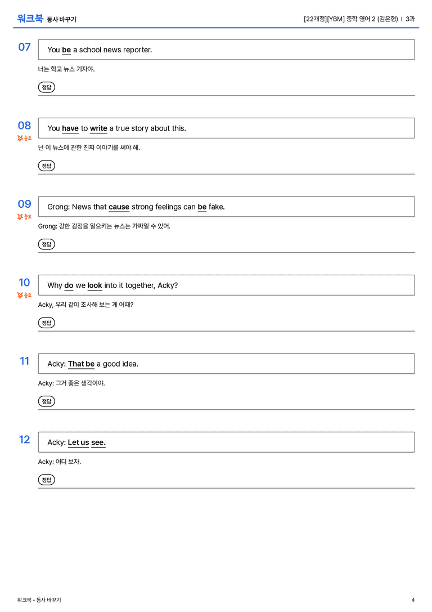
Task: Click the underlined word 'look' in question 10
Action: [x=94, y=285]
